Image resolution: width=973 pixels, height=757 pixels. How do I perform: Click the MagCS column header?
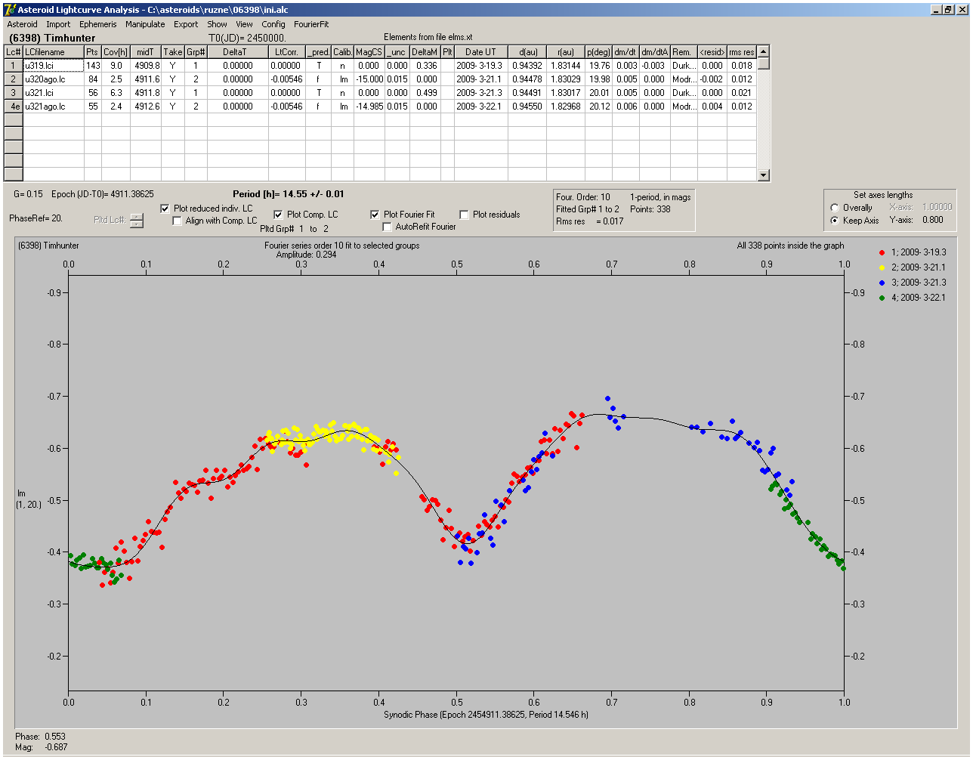pyautogui.click(x=369, y=52)
